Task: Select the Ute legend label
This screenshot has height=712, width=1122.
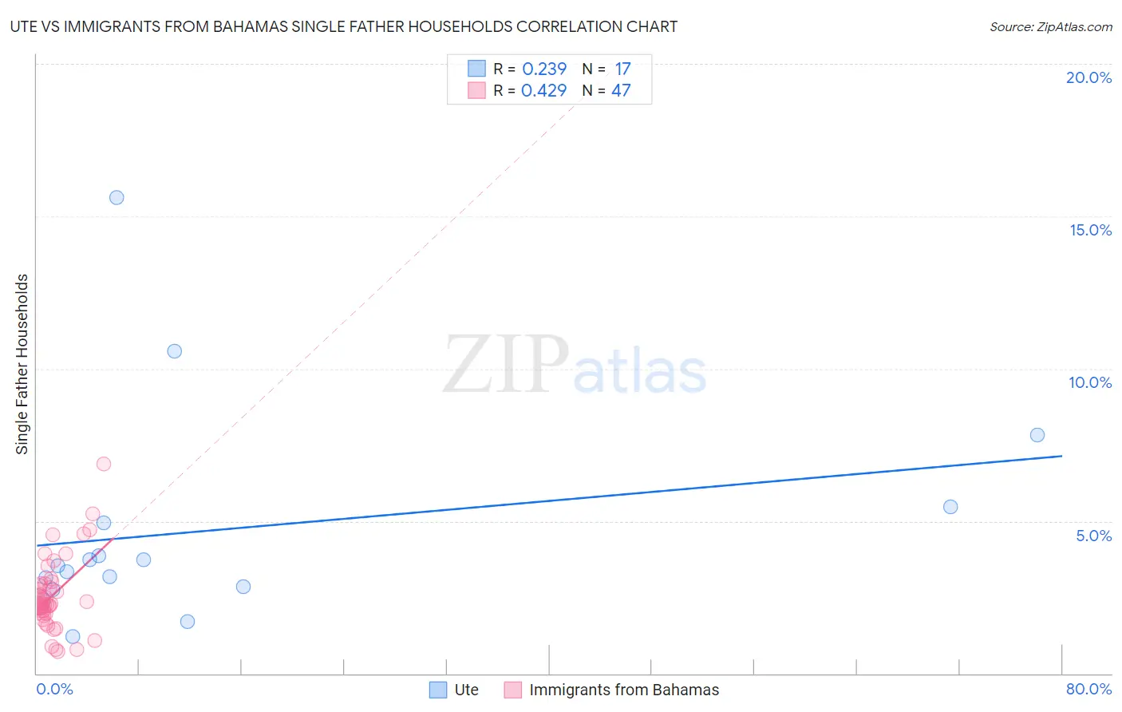Action: 467,690
